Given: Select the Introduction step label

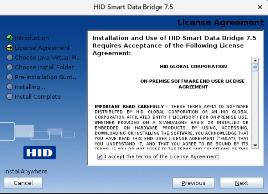Looking at the screenshot, I should [32, 38].
